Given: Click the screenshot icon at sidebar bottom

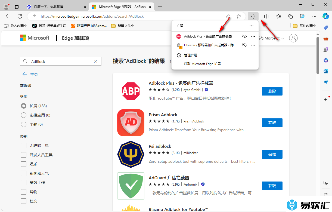Looking at the screenshot, I should pos(326,182).
